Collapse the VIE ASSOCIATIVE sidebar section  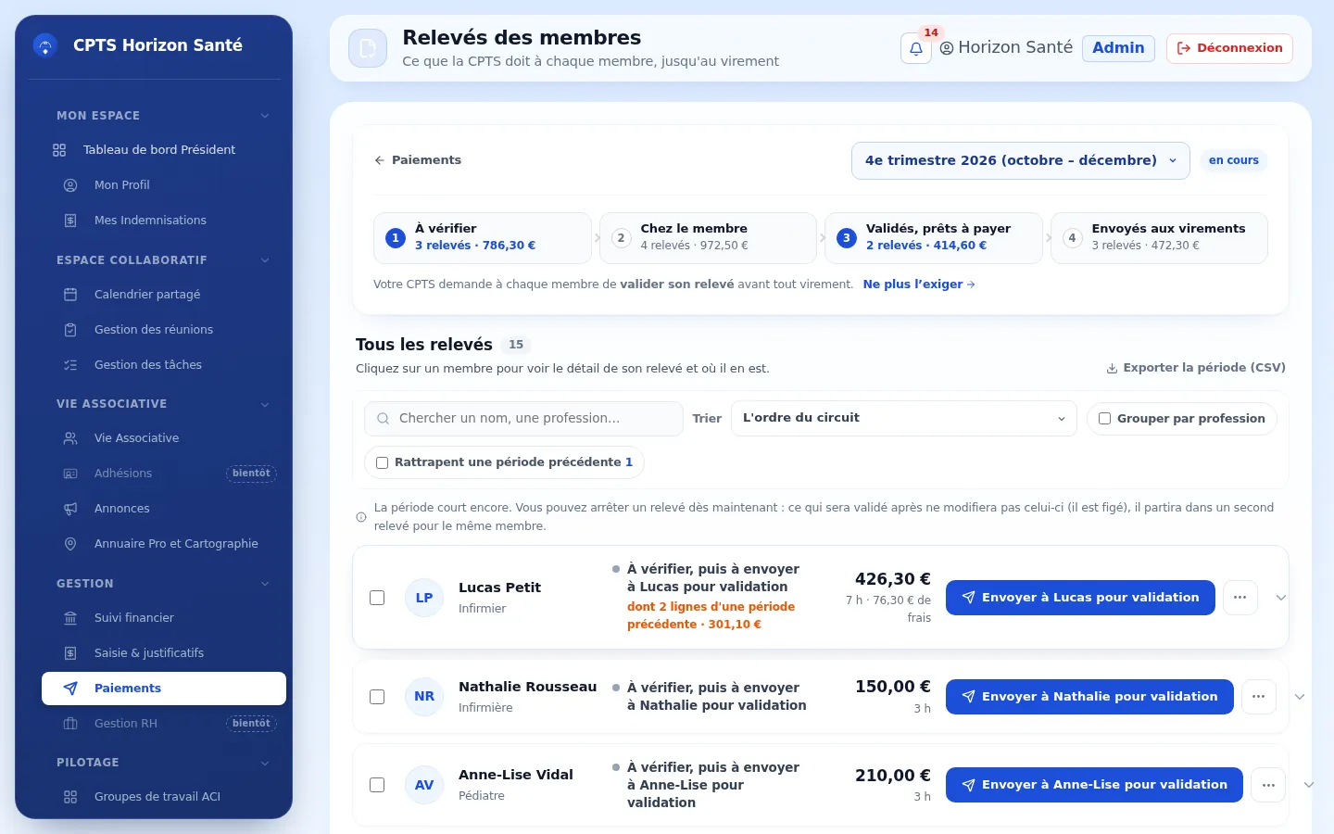click(x=265, y=404)
